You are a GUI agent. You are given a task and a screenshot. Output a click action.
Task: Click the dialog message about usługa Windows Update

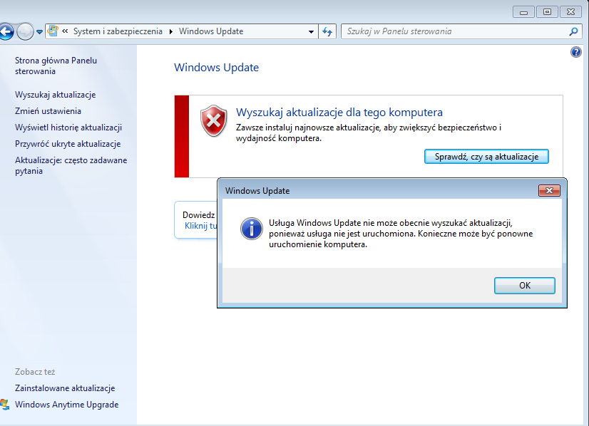point(401,234)
